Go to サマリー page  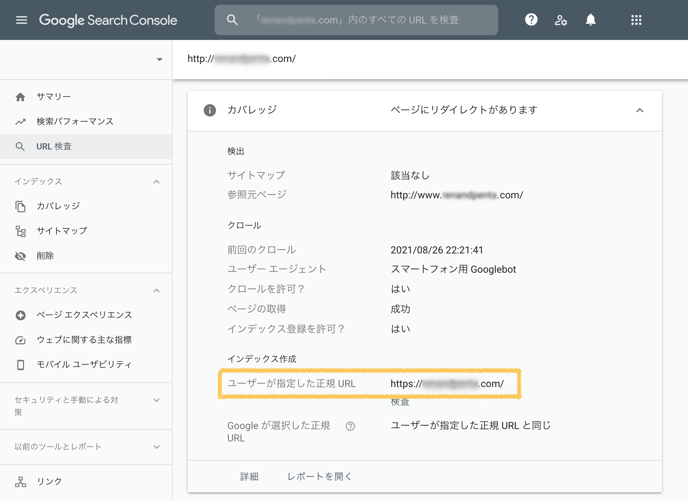86,97
